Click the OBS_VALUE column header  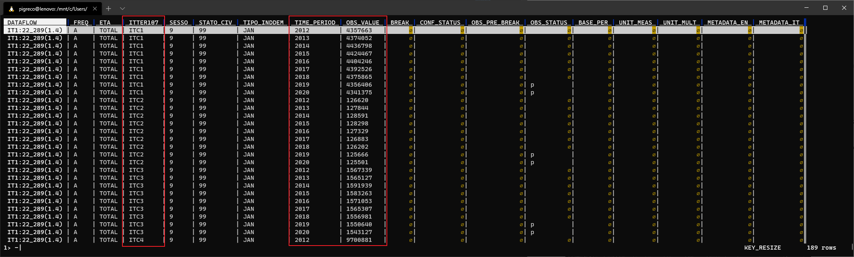pyautogui.click(x=362, y=22)
